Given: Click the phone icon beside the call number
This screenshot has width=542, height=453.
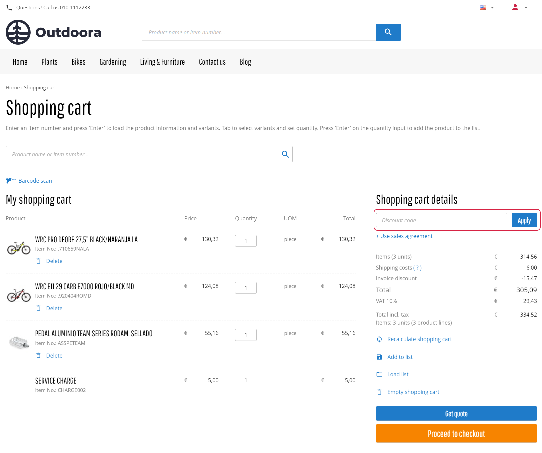Looking at the screenshot, I should 9,8.
